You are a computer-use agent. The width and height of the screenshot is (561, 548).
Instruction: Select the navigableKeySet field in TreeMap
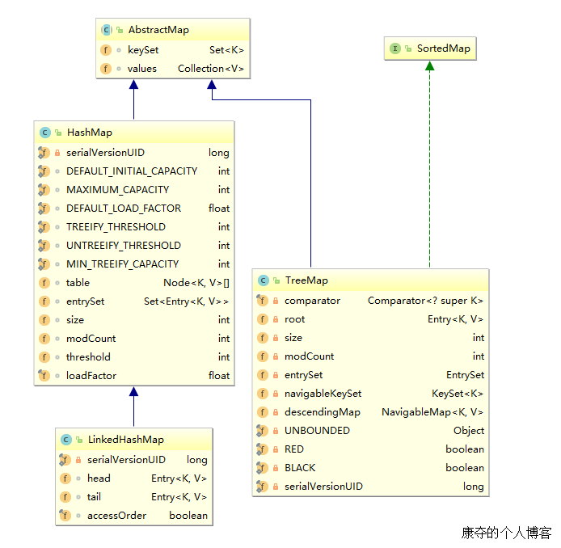[323, 394]
